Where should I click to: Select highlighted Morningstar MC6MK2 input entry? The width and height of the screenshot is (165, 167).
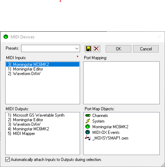42,64
